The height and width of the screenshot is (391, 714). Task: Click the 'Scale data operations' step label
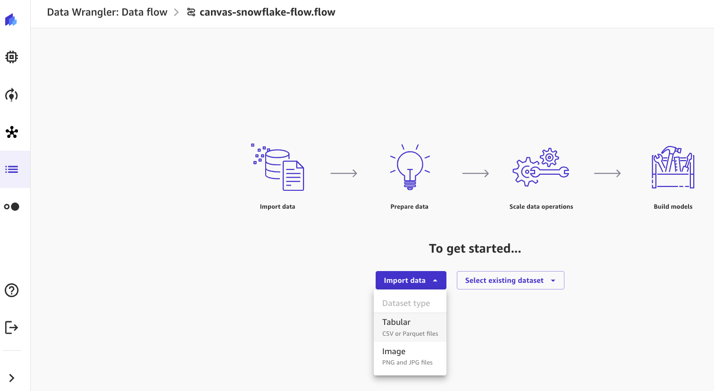pos(541,207)
